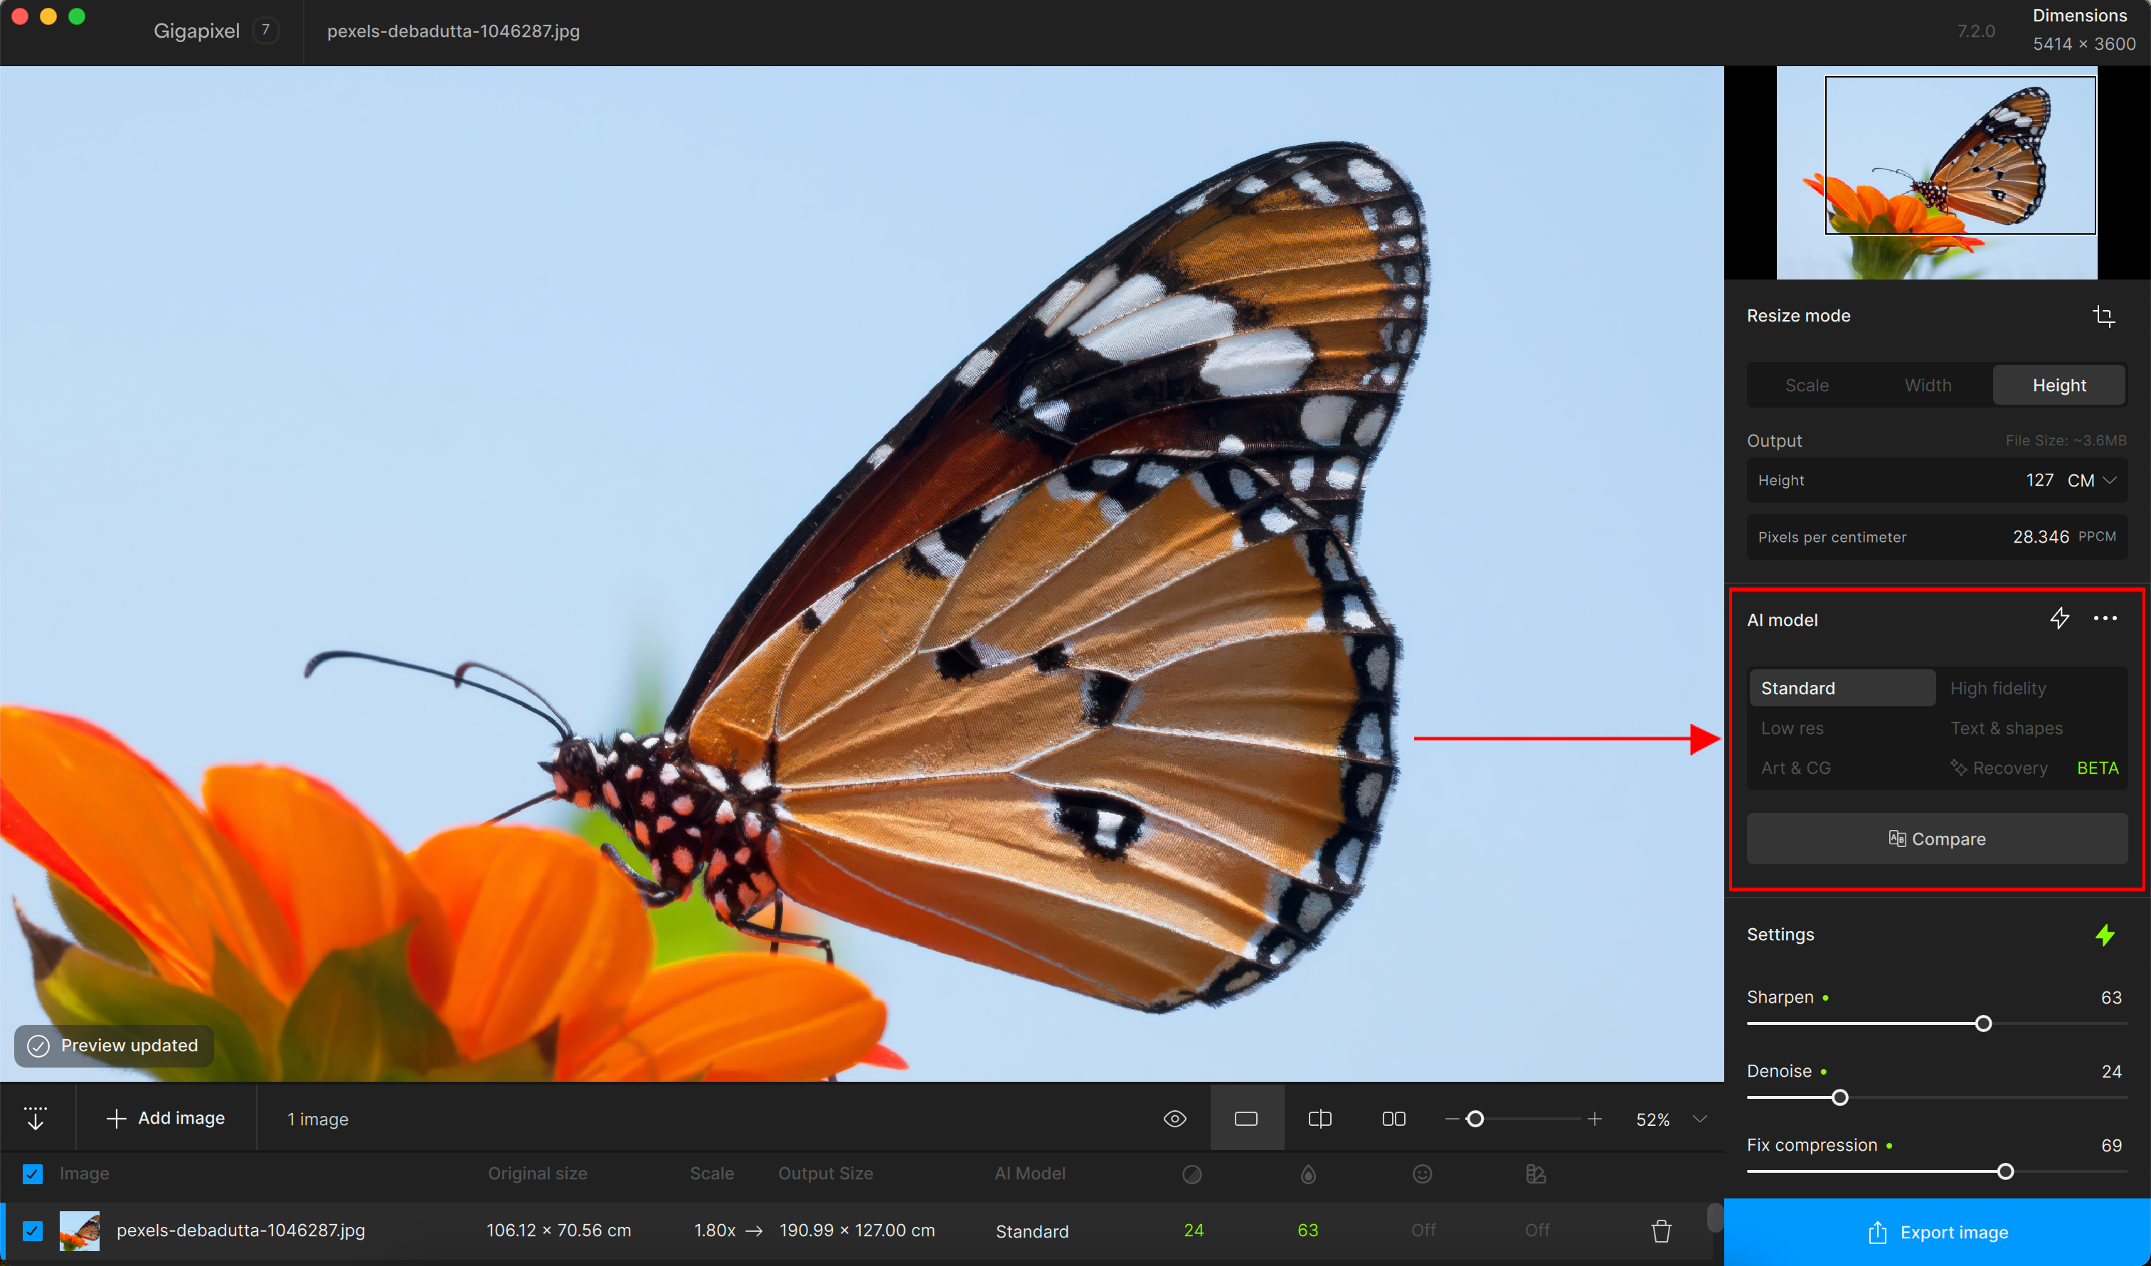This screenshot has width=2151, height=1266.
Task: Click the AI Model column header
Action: click(1029, 1174)
